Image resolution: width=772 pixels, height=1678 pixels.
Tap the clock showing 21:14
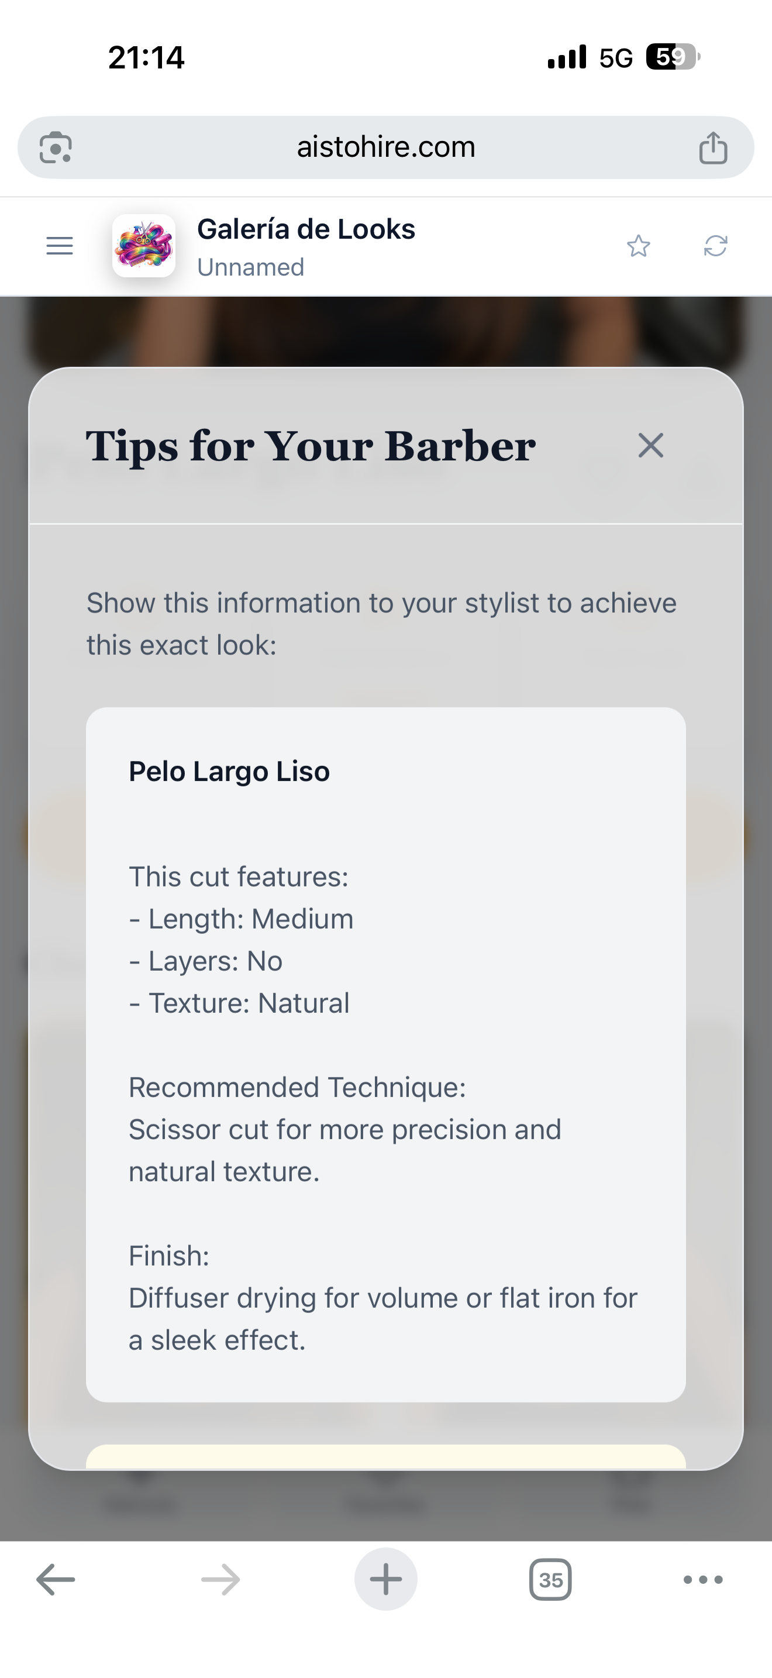tap(146, 57)
